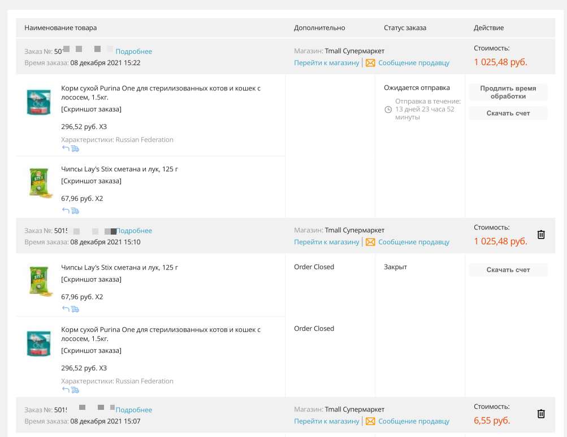Click the 'Дополнительно' column header
The height and width of the screenshot is (437, 567).
tap(319, 28)
